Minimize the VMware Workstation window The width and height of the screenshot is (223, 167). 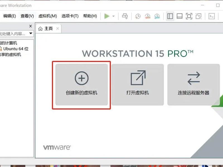click(x=203, y=5)
